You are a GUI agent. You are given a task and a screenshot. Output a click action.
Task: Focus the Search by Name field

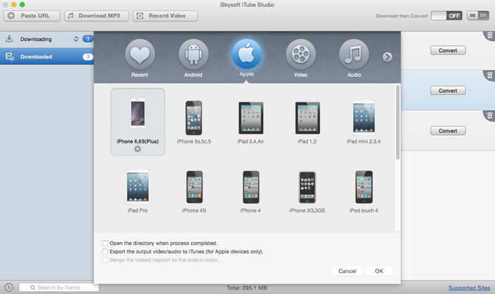pyautogui.click(x=59, y=287)
